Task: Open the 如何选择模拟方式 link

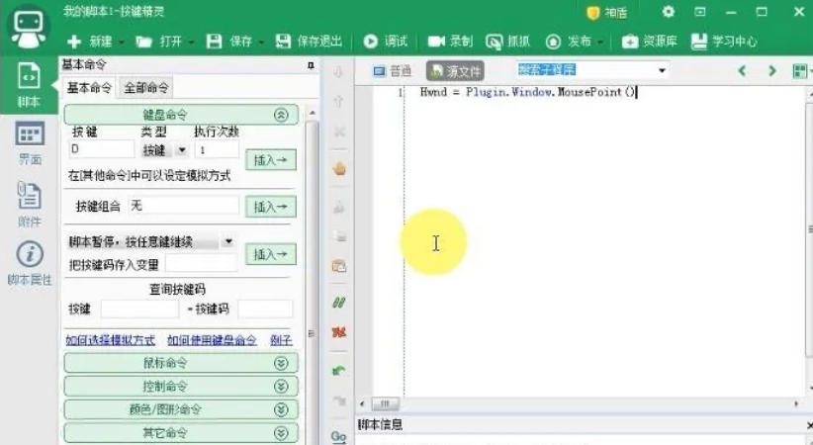Action: pyautogui.click(x=111, y=340)
